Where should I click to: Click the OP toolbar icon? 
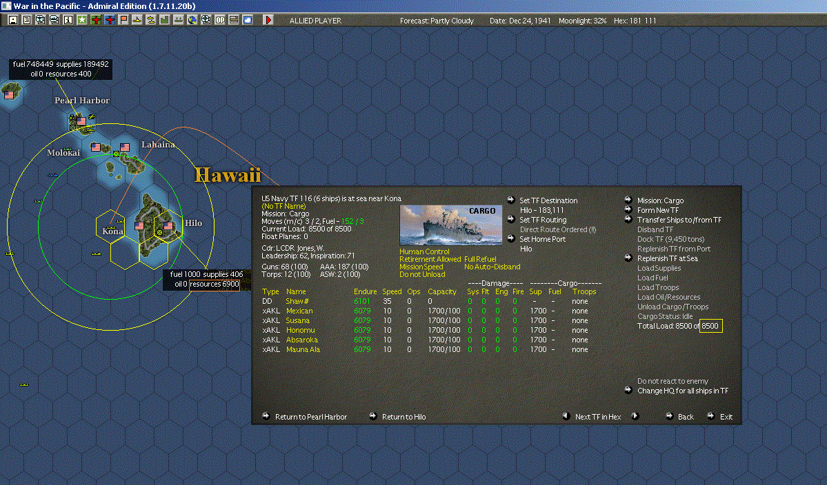(220, 20)
